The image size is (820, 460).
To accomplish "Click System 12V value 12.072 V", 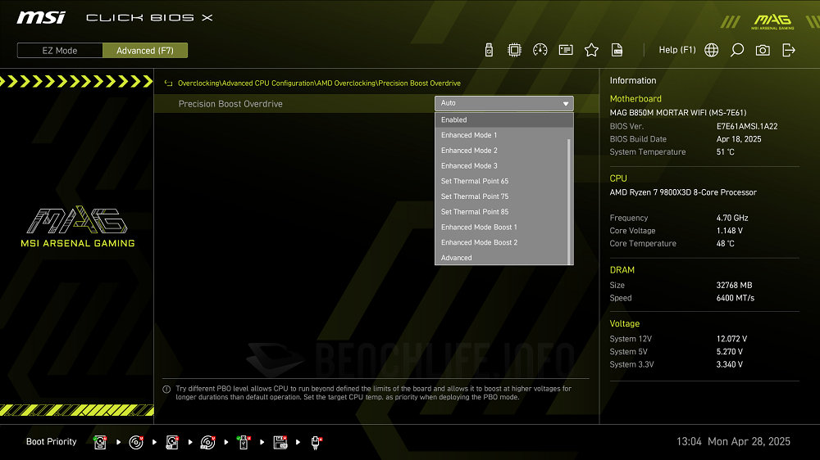I will coord(731,339).
